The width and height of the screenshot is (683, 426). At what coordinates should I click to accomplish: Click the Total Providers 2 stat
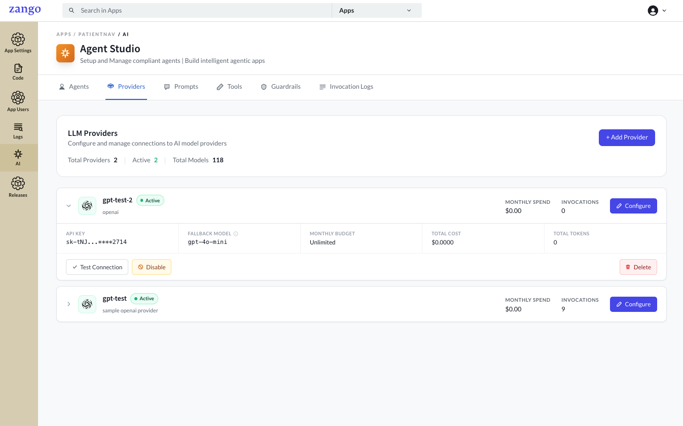pos(93,160)
